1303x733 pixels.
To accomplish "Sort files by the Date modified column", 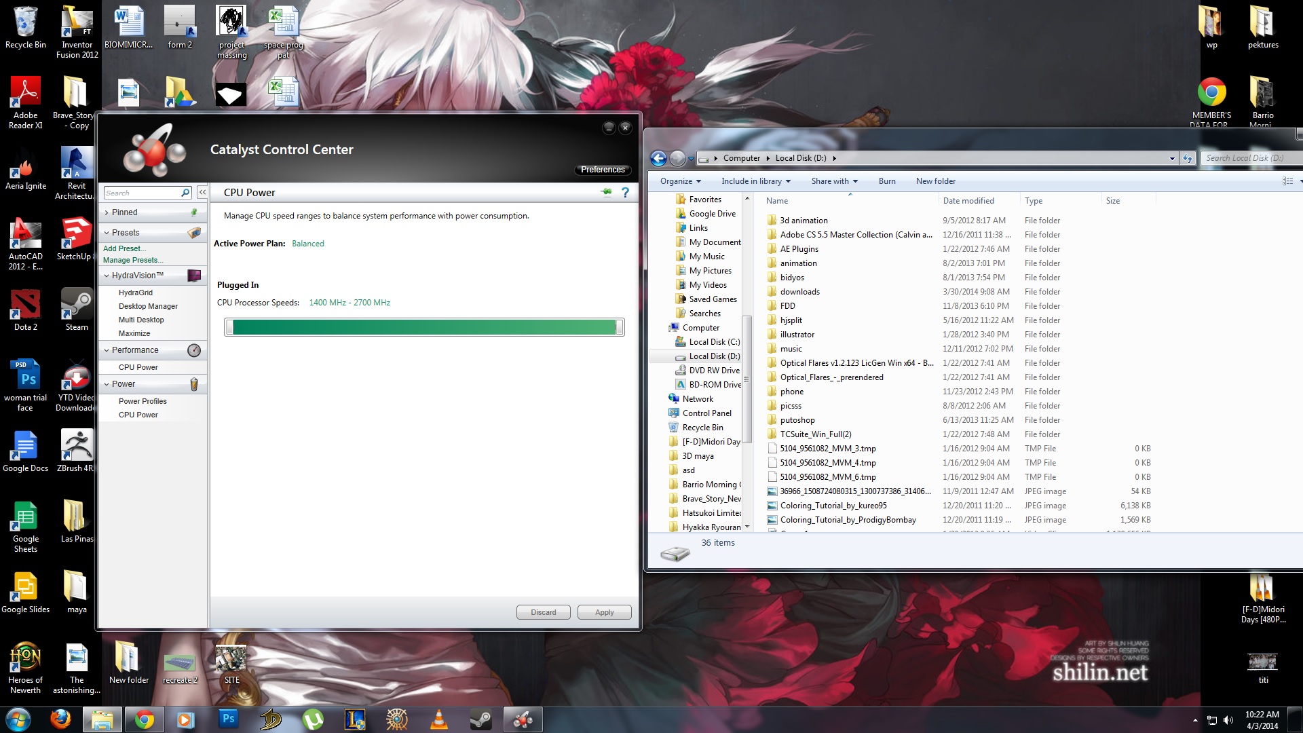I will pos(968,201).
